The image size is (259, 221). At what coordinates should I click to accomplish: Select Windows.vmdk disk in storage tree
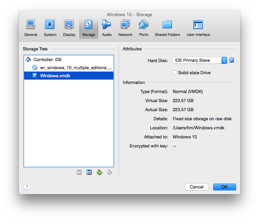[69, 76]
